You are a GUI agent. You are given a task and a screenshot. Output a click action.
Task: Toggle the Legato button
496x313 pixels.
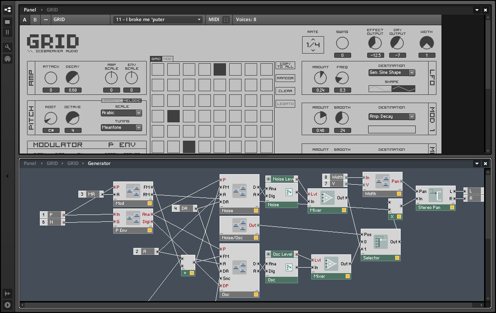coord(285,104)
